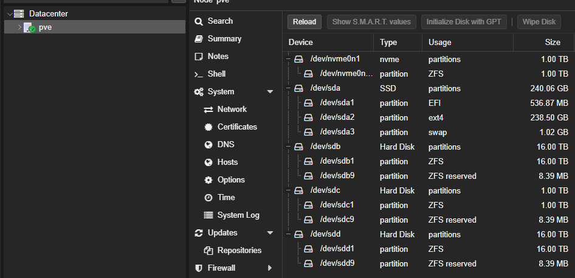Sort by the Type column header
Viewport: 575px width, 278px height.
tap(398, 42)
